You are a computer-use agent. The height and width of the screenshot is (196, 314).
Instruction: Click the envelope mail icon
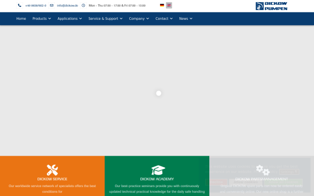coord(51,5)
